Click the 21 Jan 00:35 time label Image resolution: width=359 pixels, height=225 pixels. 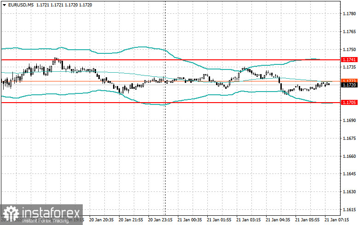coord(189,220)
